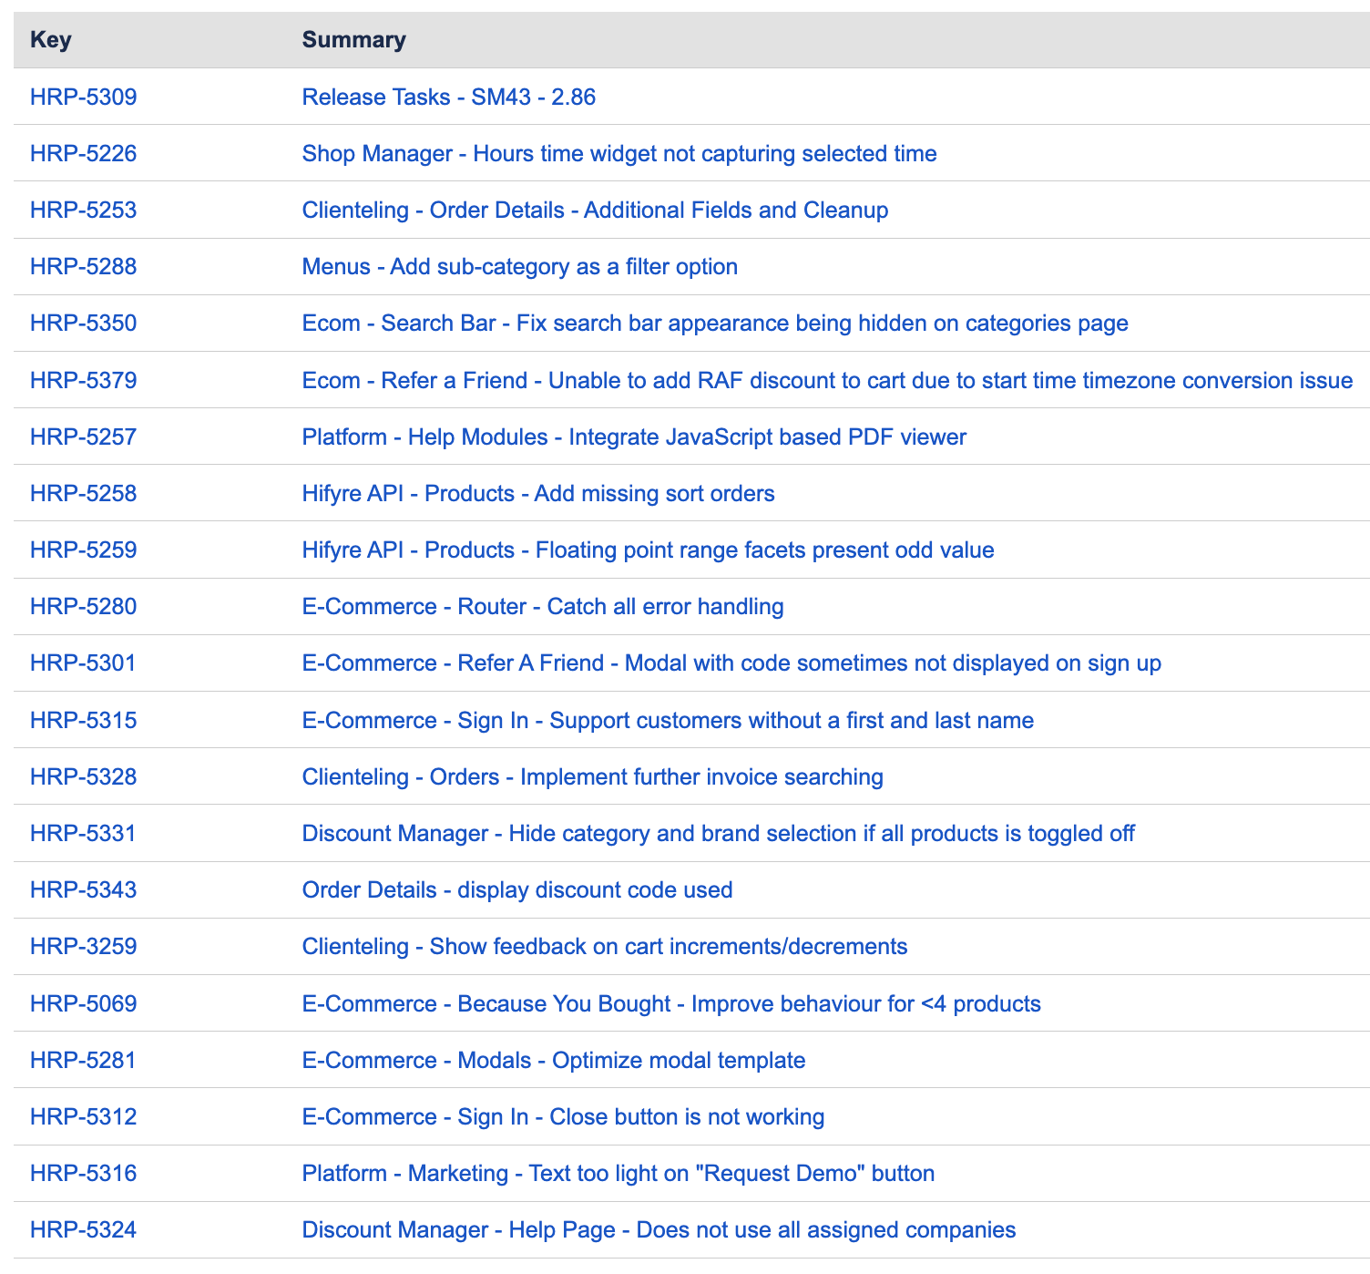Open the RAF discount timezone conversion issue
The width and height of the screenshot is (1370, 1274).
[826, 380]
